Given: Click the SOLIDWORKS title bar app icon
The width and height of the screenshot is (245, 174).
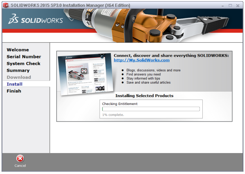Looking at the screenshot, I should (x=6, y=6).
